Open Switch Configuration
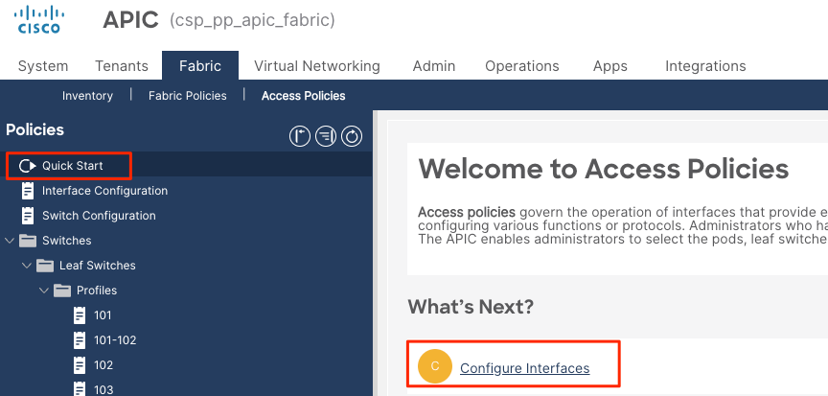Viewport: 828px width, 396px height. (x=99, y=216)
